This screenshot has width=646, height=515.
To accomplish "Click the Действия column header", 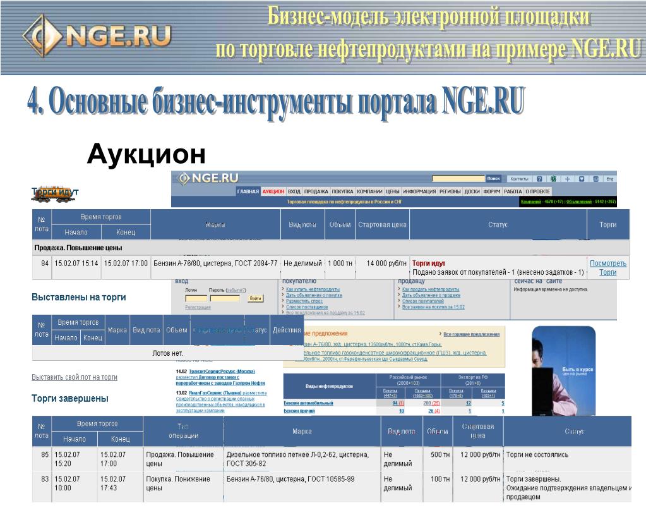I will 287,330.
